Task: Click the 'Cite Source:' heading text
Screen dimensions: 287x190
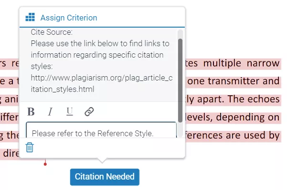Action: click(x=52, y=32)
